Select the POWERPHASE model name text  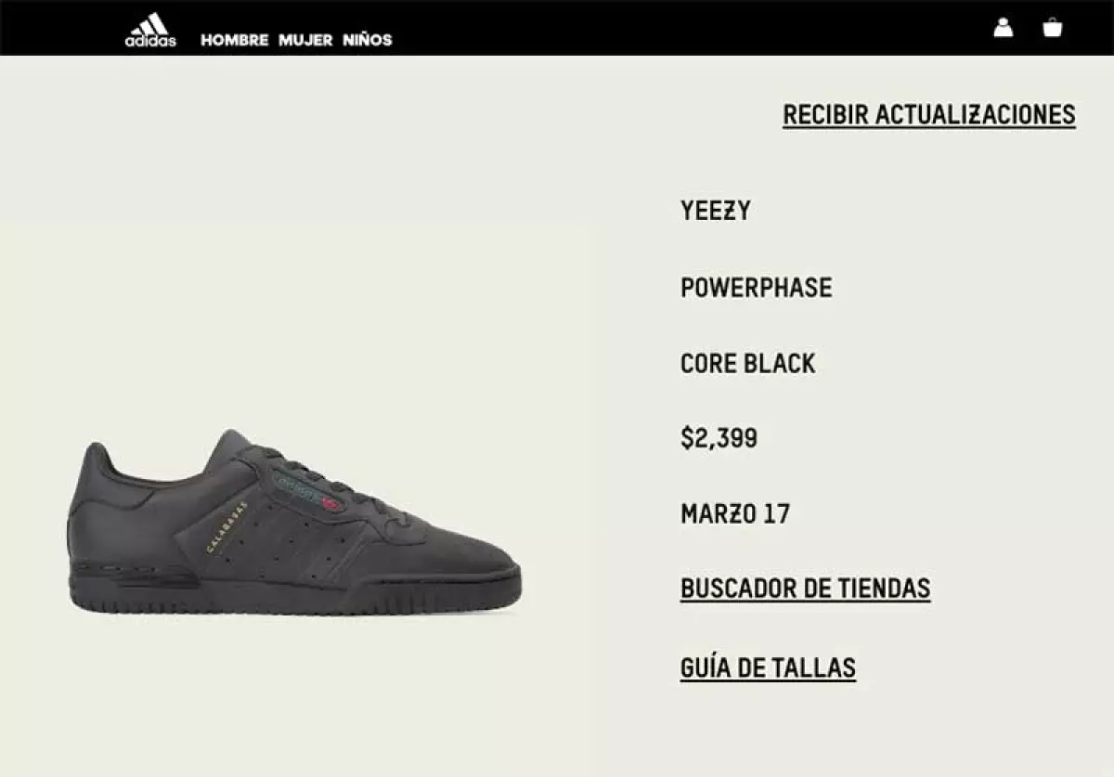pyautogui.click(x=757, y=288)
